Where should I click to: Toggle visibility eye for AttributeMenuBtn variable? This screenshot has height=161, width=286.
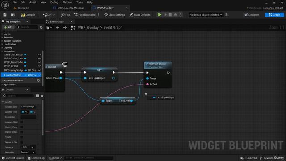[x=39, y=55]
